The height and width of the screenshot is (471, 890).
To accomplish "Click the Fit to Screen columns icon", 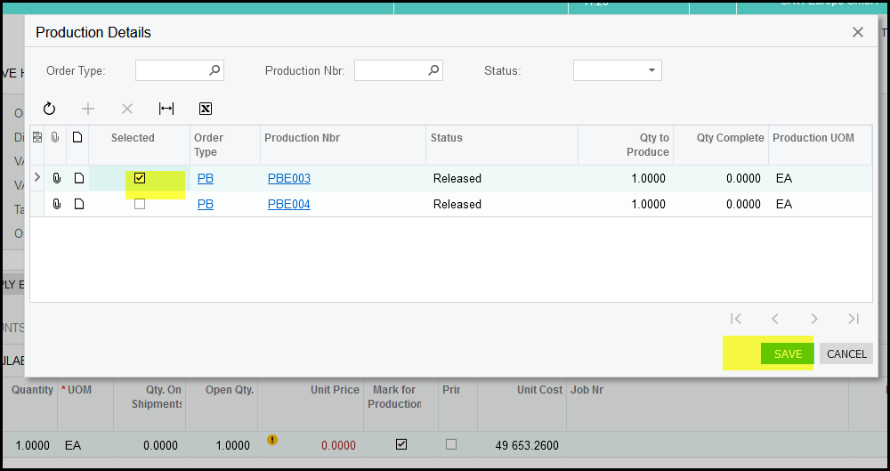I will tap(166, 109).
